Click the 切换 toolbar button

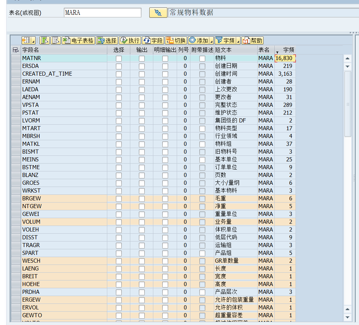(x=176, y=40)
